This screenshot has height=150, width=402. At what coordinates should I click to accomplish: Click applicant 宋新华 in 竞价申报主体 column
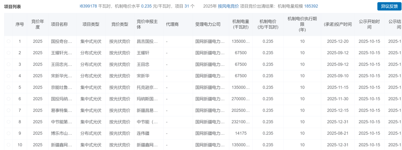143,76
